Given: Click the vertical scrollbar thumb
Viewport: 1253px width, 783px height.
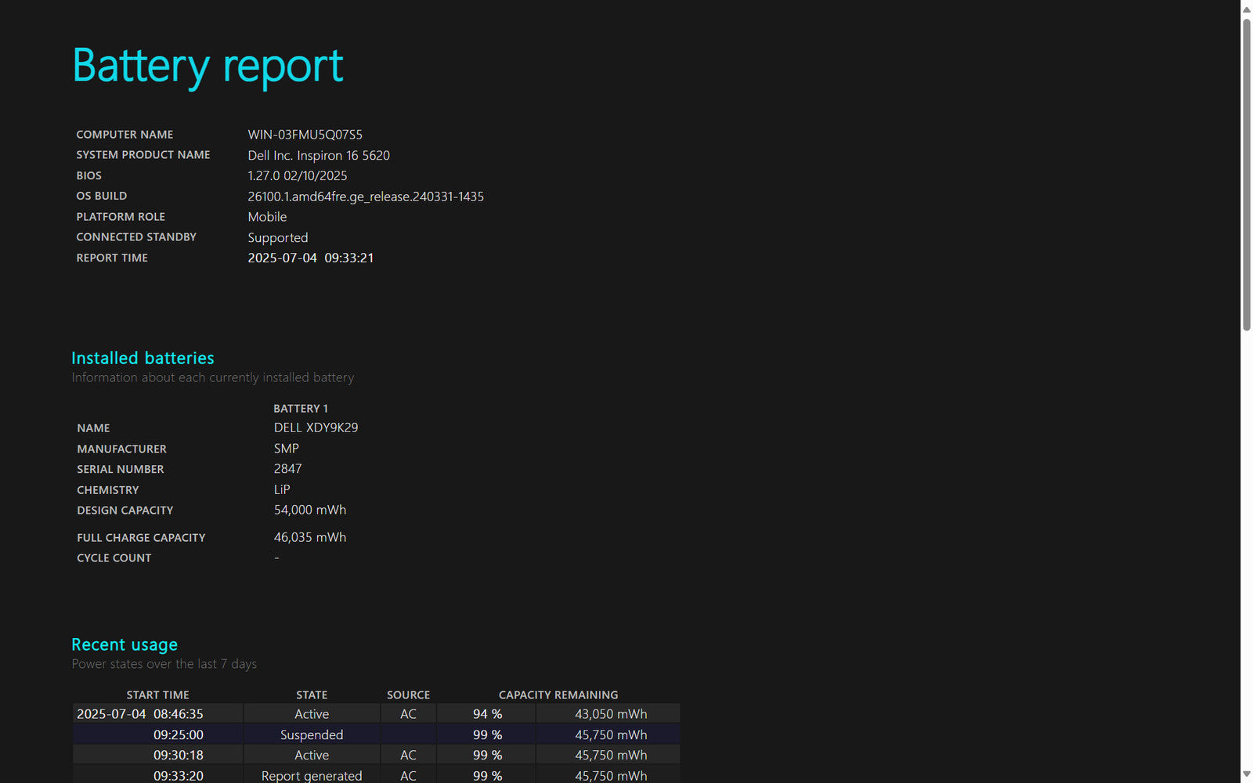Looking at the screenshot, I should pos(1246,174).
